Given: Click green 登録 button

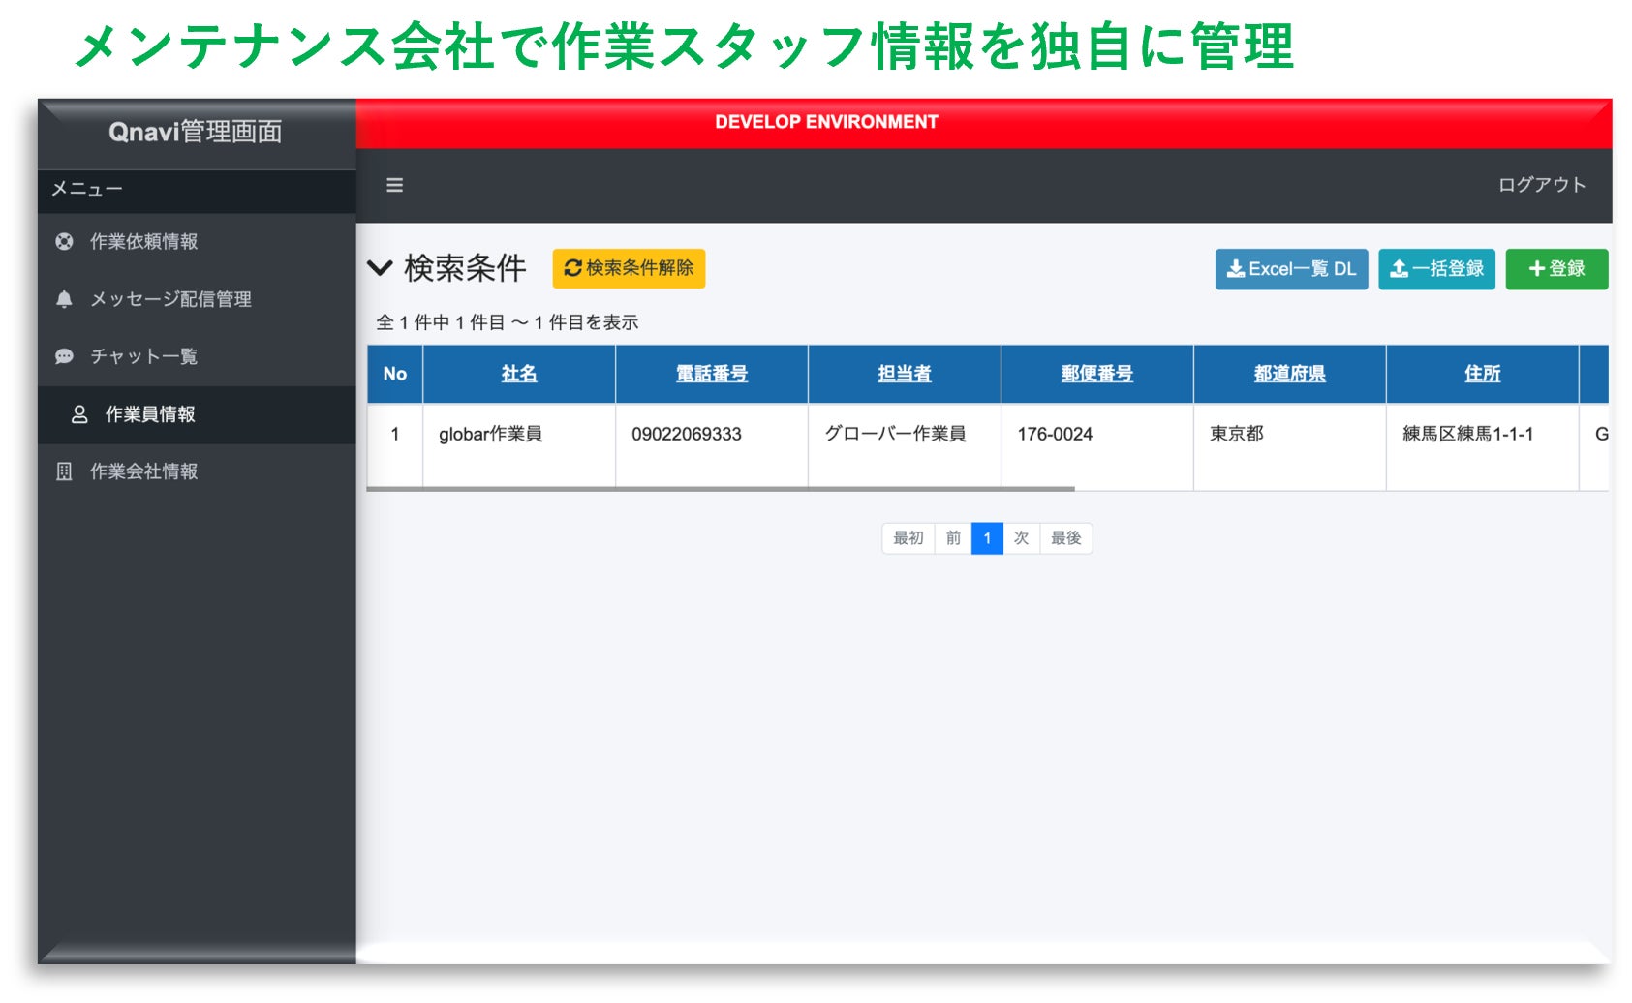Looking at the screenshot, I should click(1556, 269).
